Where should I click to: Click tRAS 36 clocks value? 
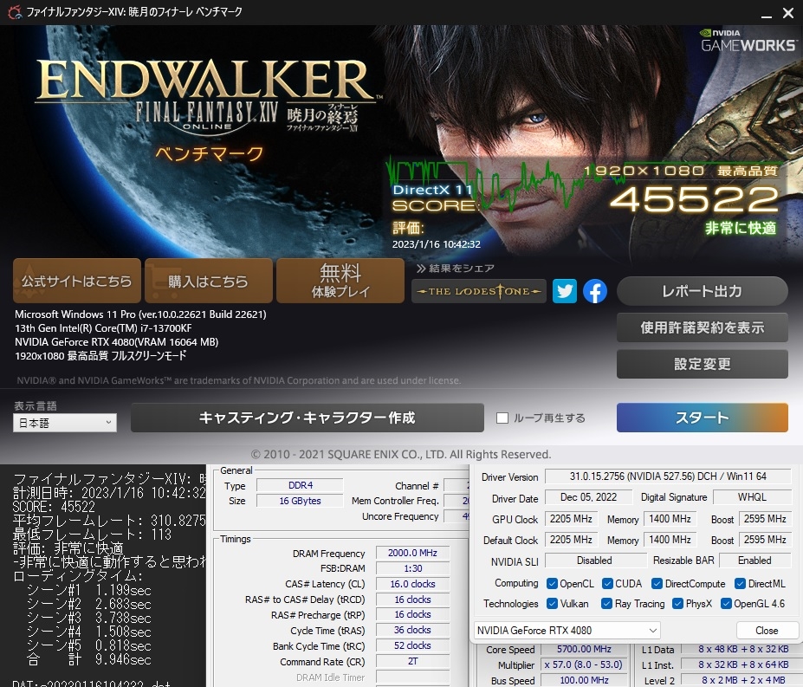(412, 630)
